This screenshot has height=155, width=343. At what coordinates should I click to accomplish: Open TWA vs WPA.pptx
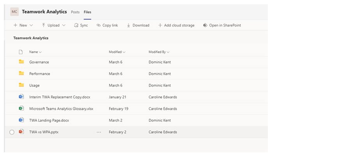pos(44,132)
